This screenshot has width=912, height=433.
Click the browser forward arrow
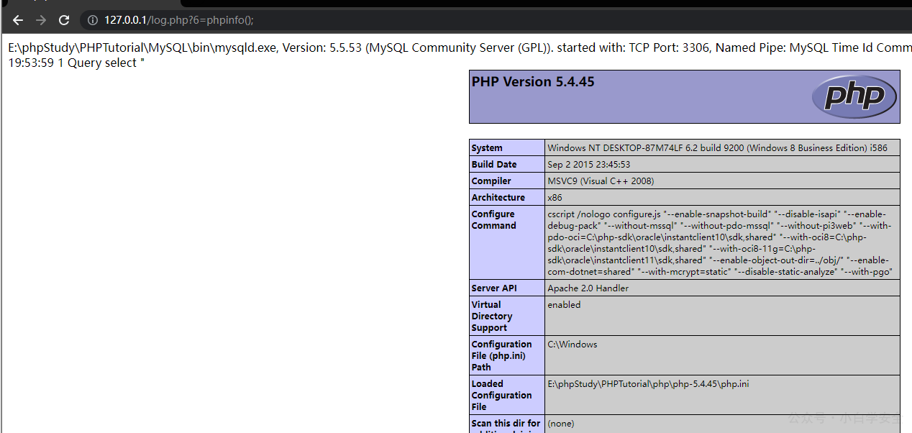point(41,20)
